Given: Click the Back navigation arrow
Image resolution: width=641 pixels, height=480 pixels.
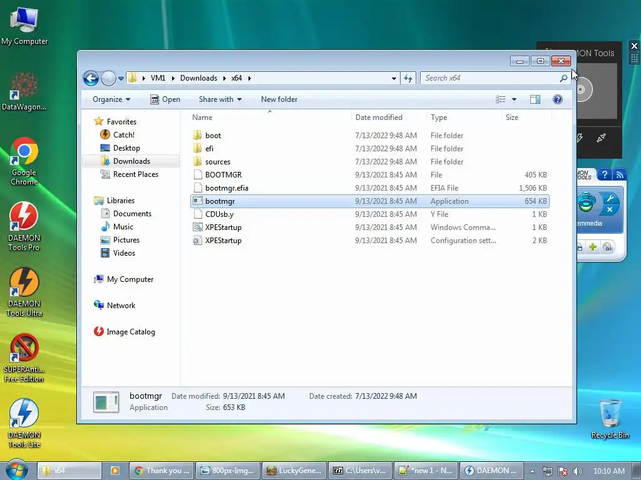Looking at the screenshot, I should click(91, 78).
